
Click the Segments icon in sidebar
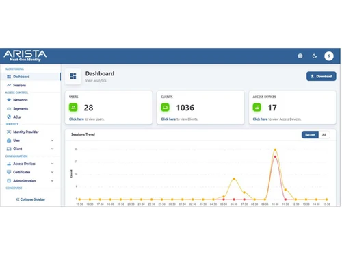(x=9, y=108)
